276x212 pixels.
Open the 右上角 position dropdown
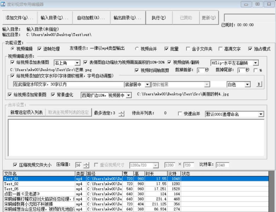pos(67,63)
